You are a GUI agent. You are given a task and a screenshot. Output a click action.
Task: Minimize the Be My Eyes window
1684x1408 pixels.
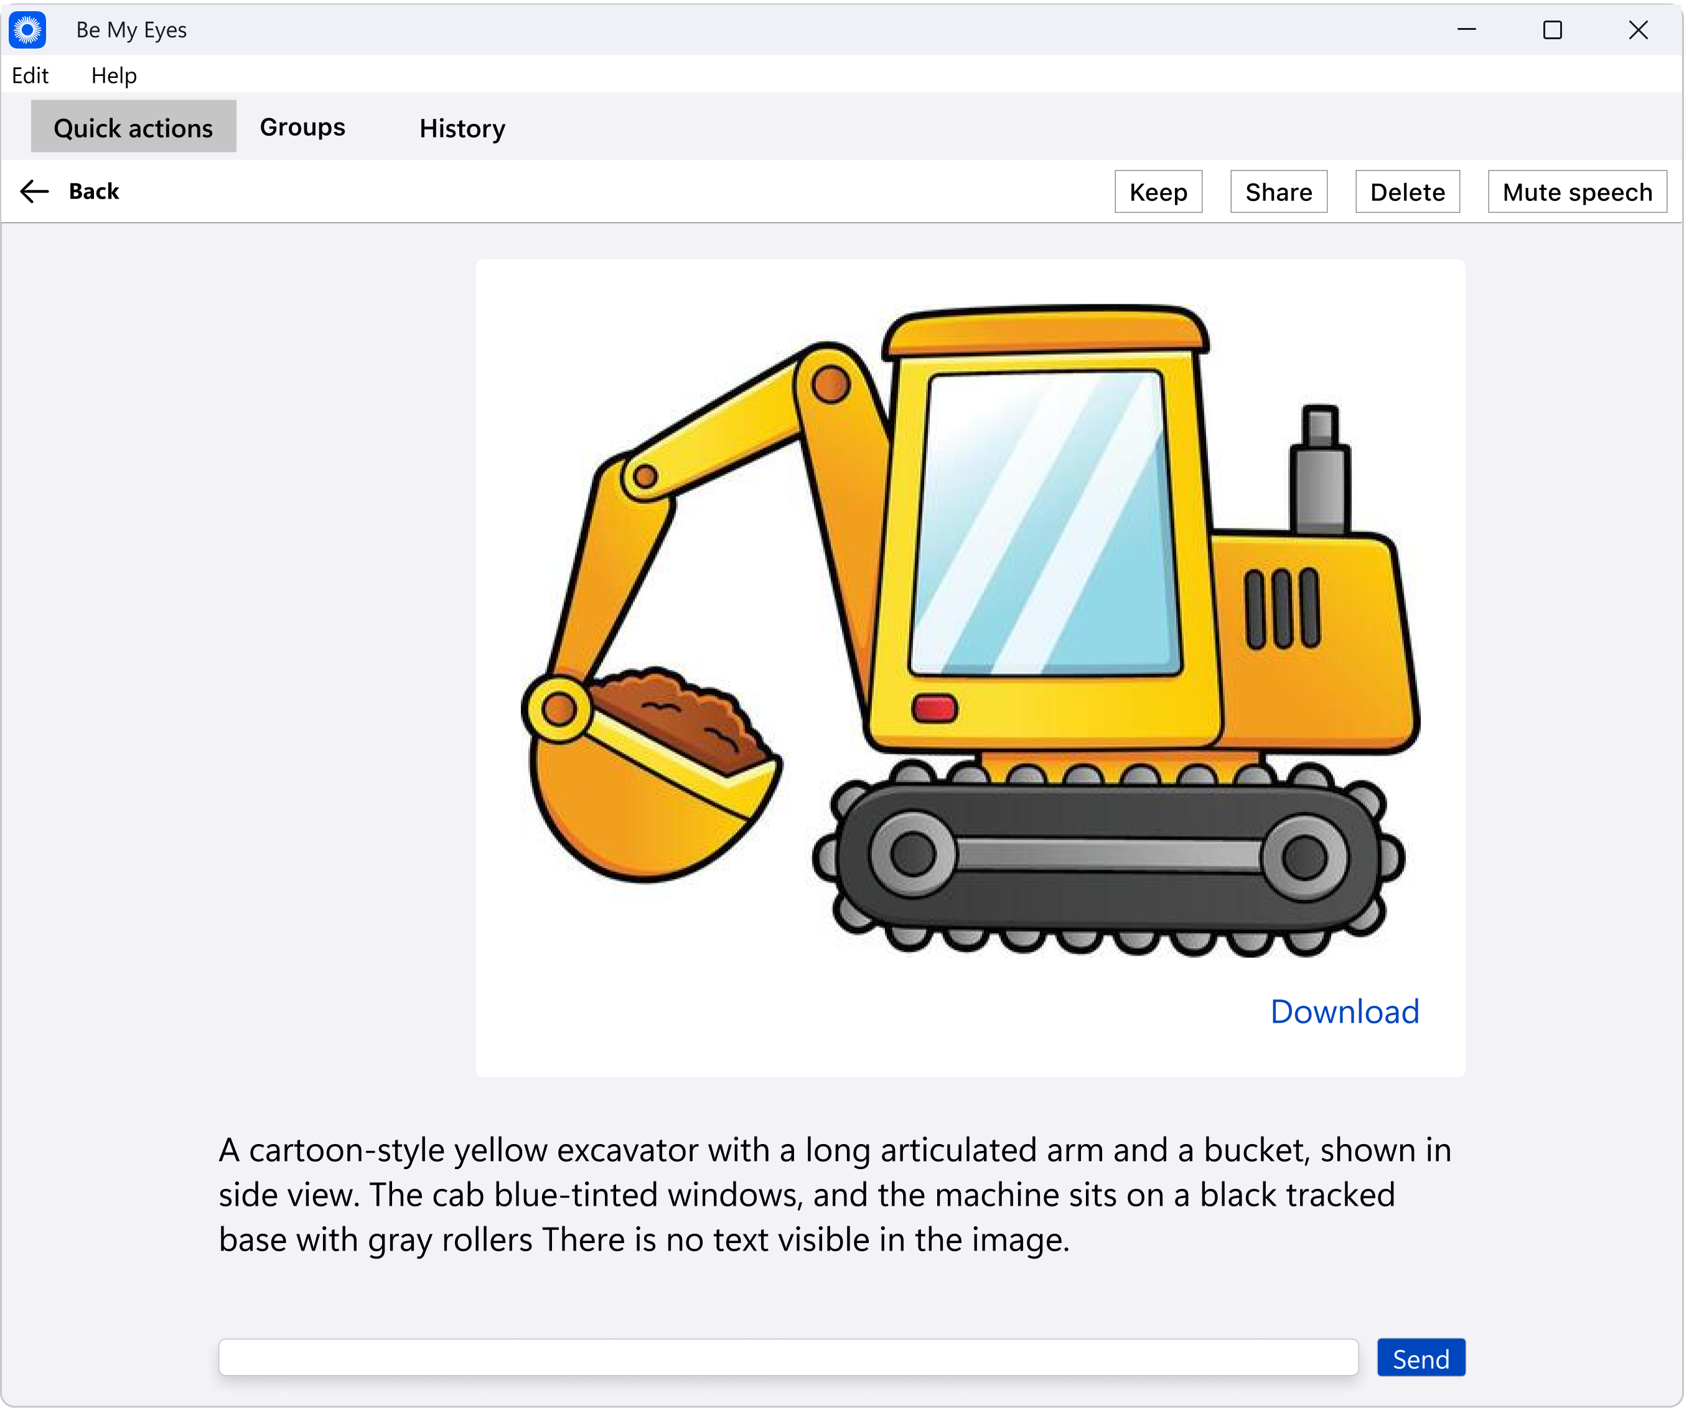1467,30
